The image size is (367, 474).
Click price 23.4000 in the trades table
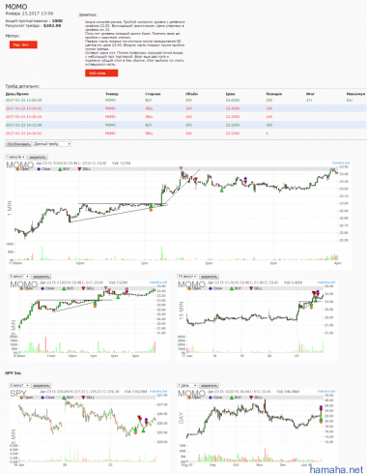233,108
